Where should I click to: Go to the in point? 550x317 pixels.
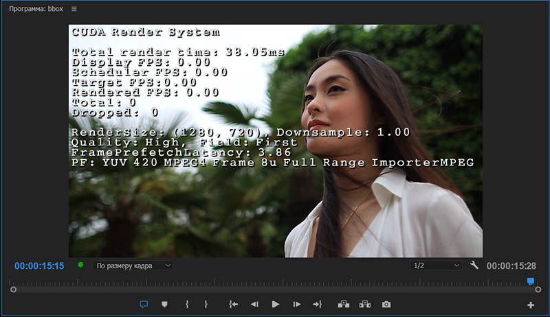tap(233, 305)
